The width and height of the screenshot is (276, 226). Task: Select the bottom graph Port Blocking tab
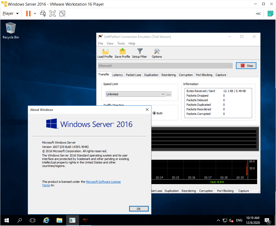coord(225,191)
